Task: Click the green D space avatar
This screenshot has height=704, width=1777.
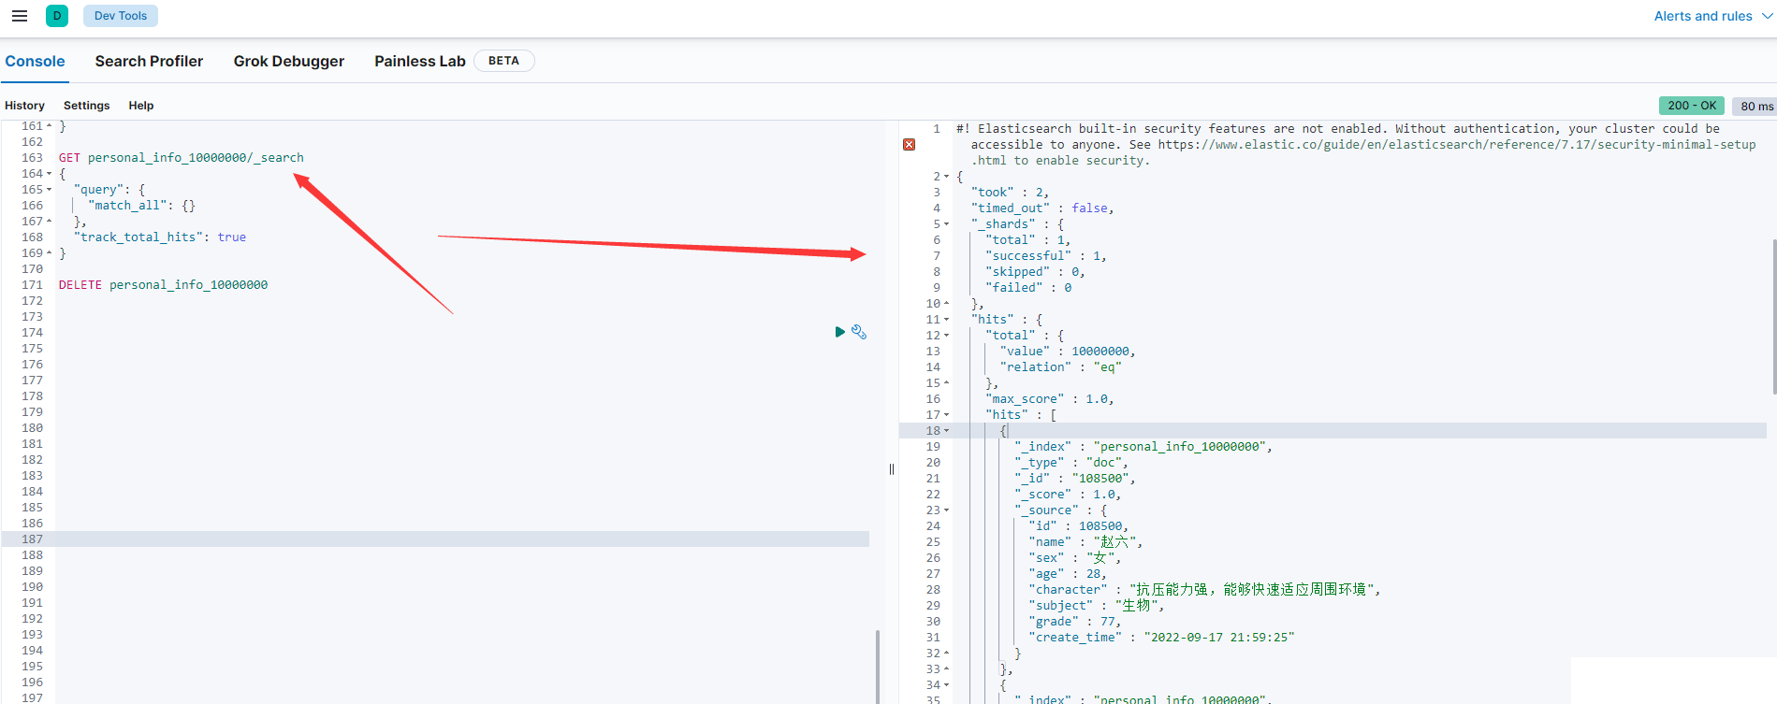Action: (57, 16)
